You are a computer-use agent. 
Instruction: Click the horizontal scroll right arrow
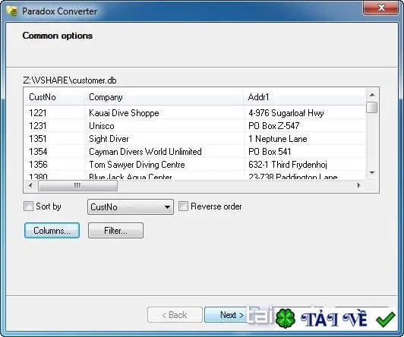(358, 185)
